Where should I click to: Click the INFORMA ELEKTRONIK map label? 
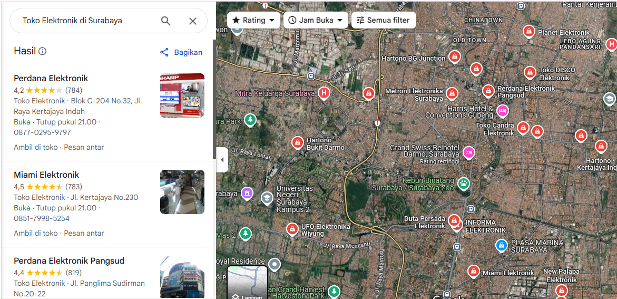click(488, 226)
